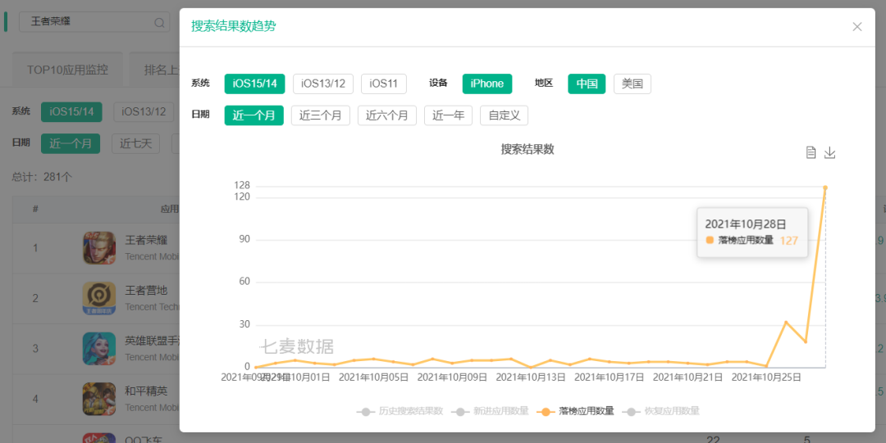The width and height of the screenshot is (886, 443).
Task: Click rank number 3 cell
Action: pos(35,348)
